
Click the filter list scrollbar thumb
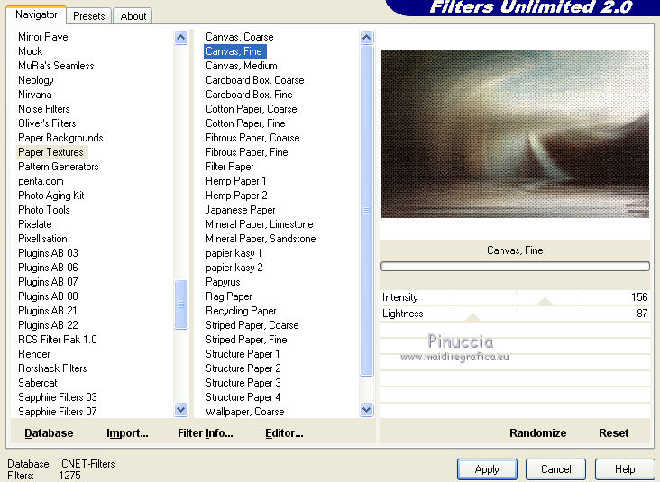coord(366,211)
